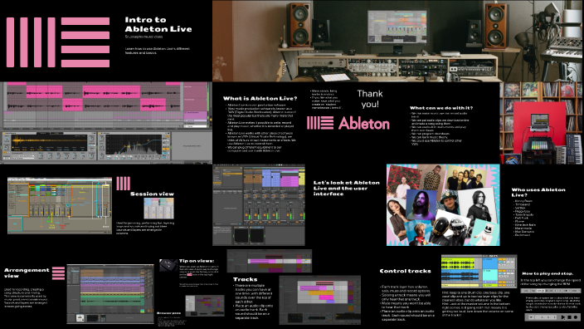Open the lower Tracks screenshot with colored clips

point(320,300)
